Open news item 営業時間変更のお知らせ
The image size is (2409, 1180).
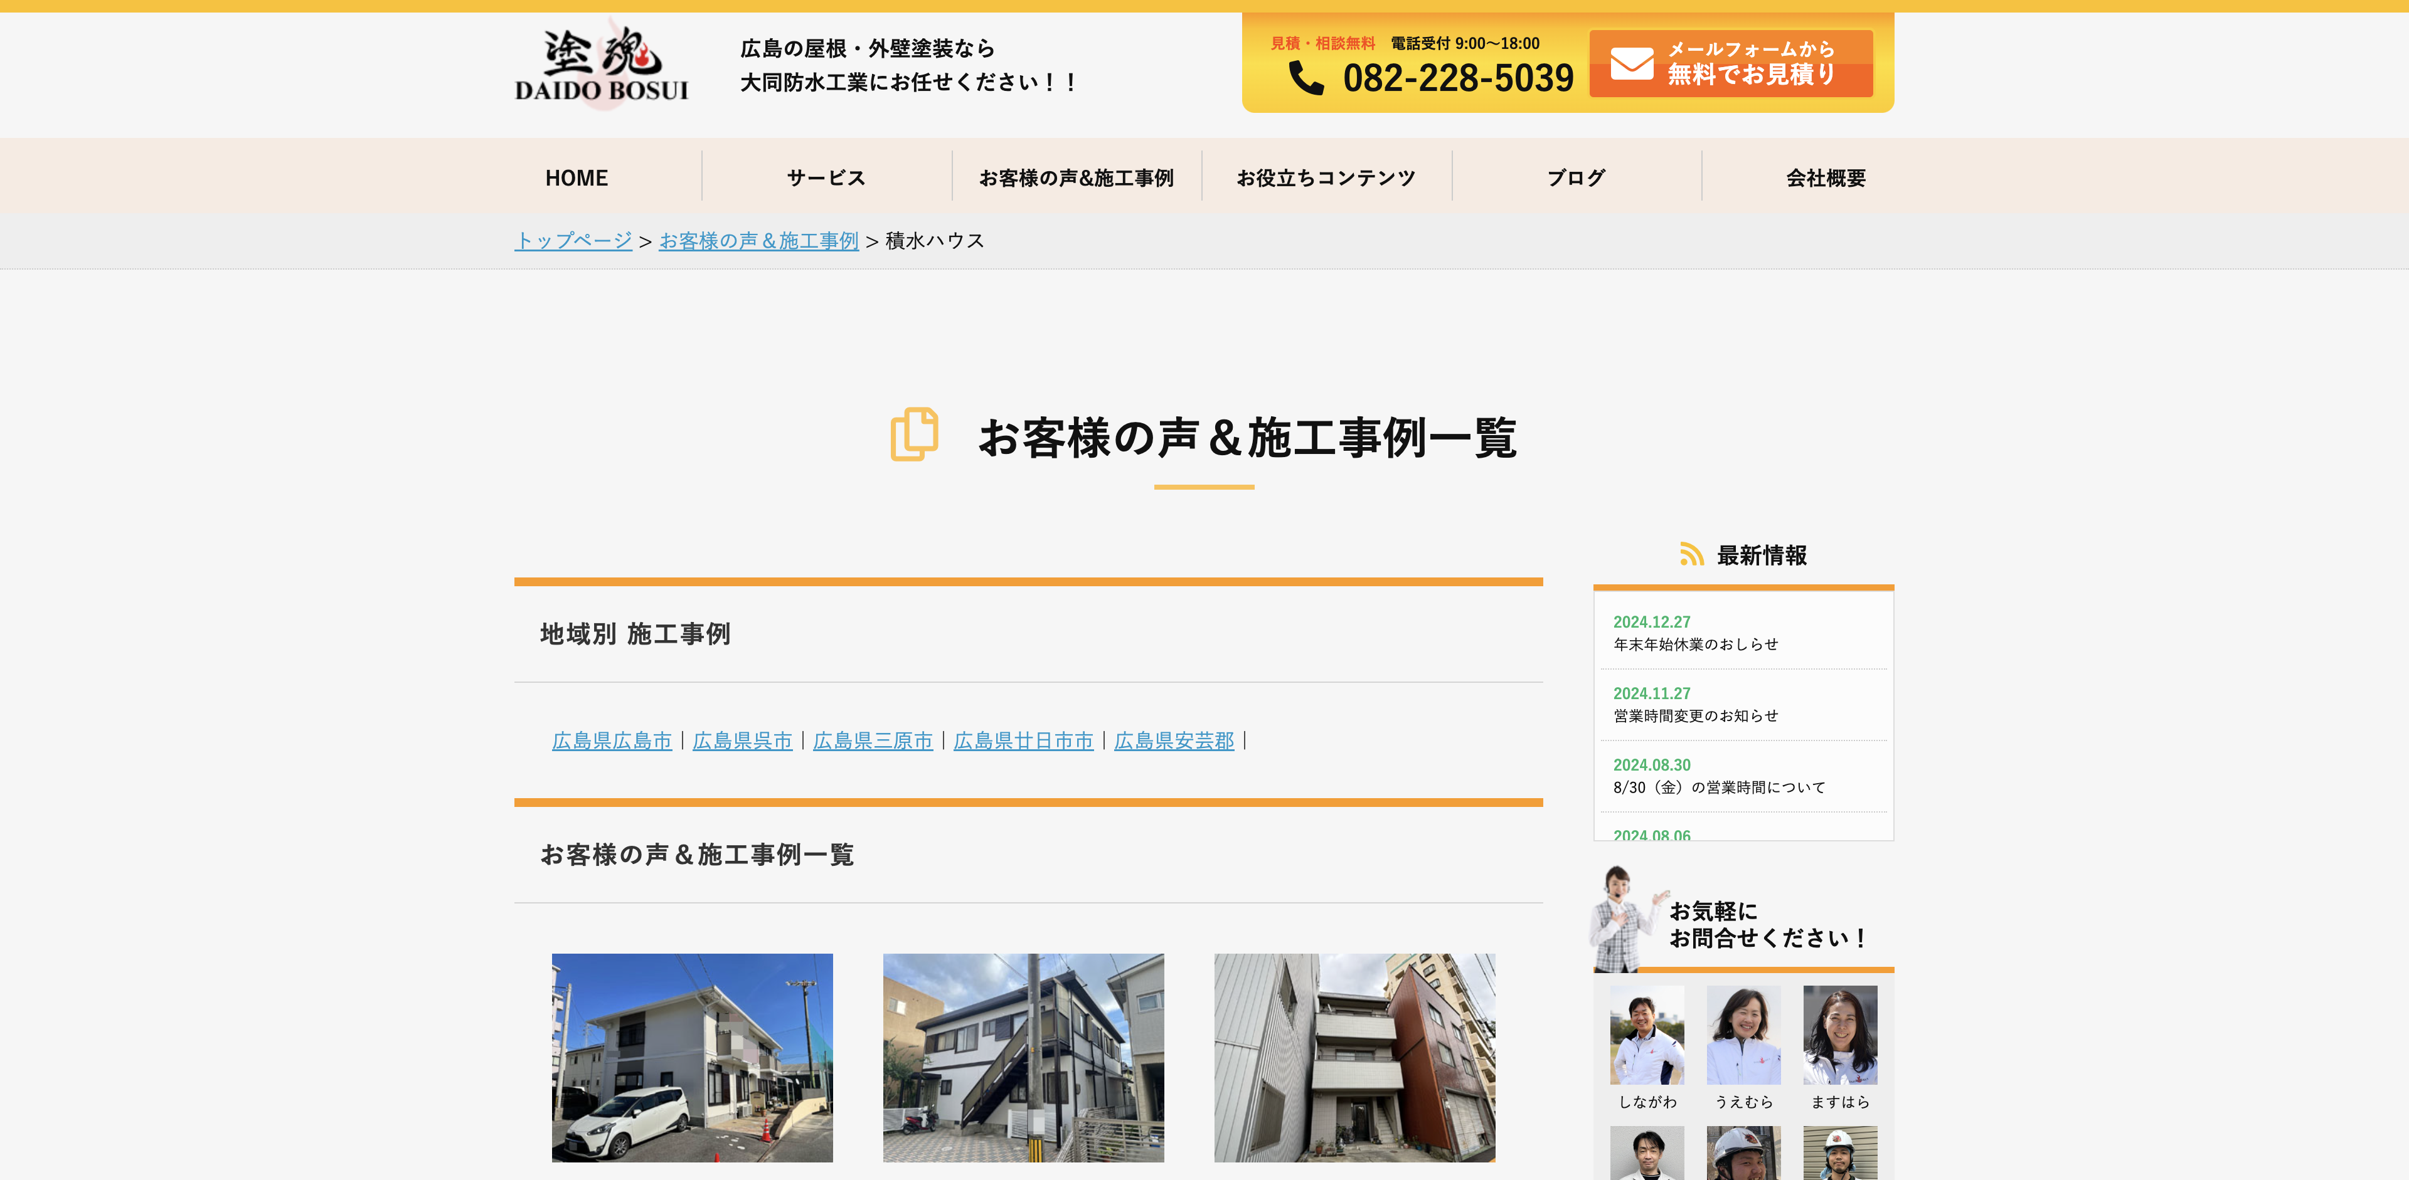point(1696,715)
